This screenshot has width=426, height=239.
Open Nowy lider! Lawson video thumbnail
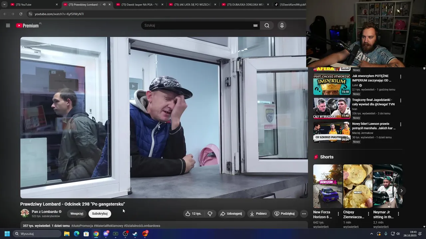(x=332, y=132)
